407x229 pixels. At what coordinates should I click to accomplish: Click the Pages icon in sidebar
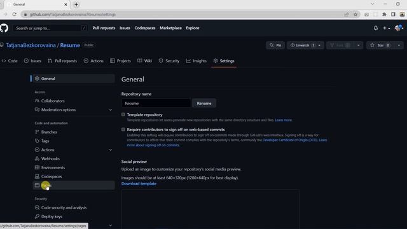click(37, 185)
